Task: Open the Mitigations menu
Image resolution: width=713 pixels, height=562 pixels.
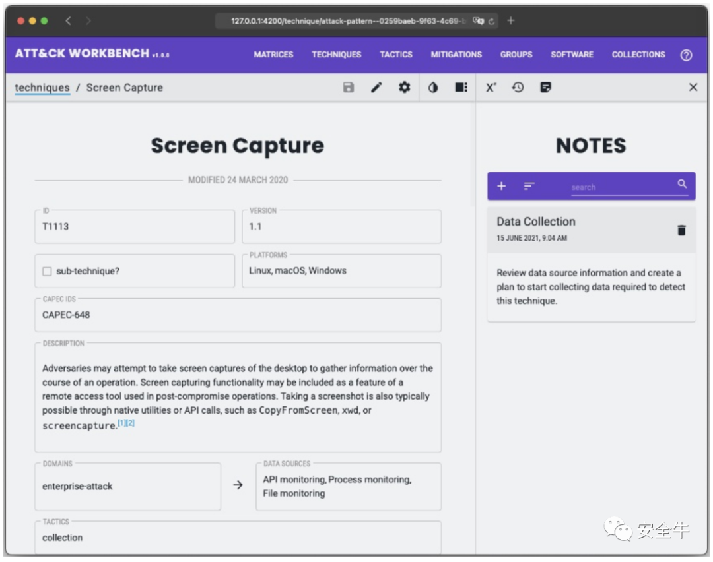Action: 456,55
